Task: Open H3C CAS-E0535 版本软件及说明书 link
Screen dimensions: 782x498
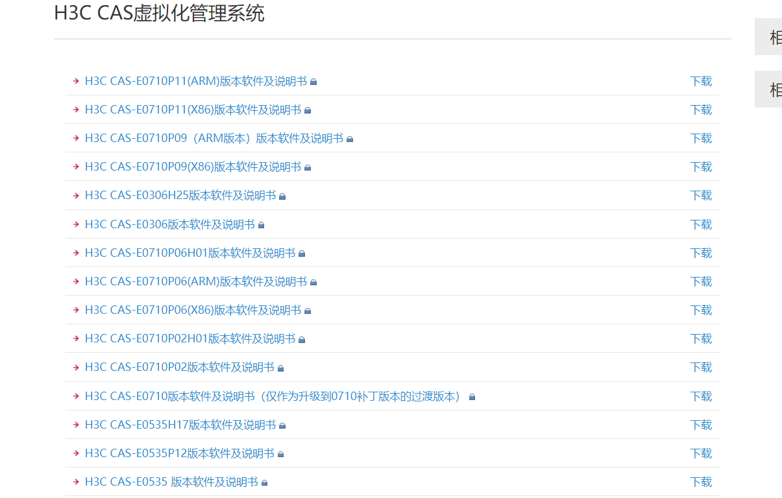Action: pyautogui.click(x=172, y=482)
